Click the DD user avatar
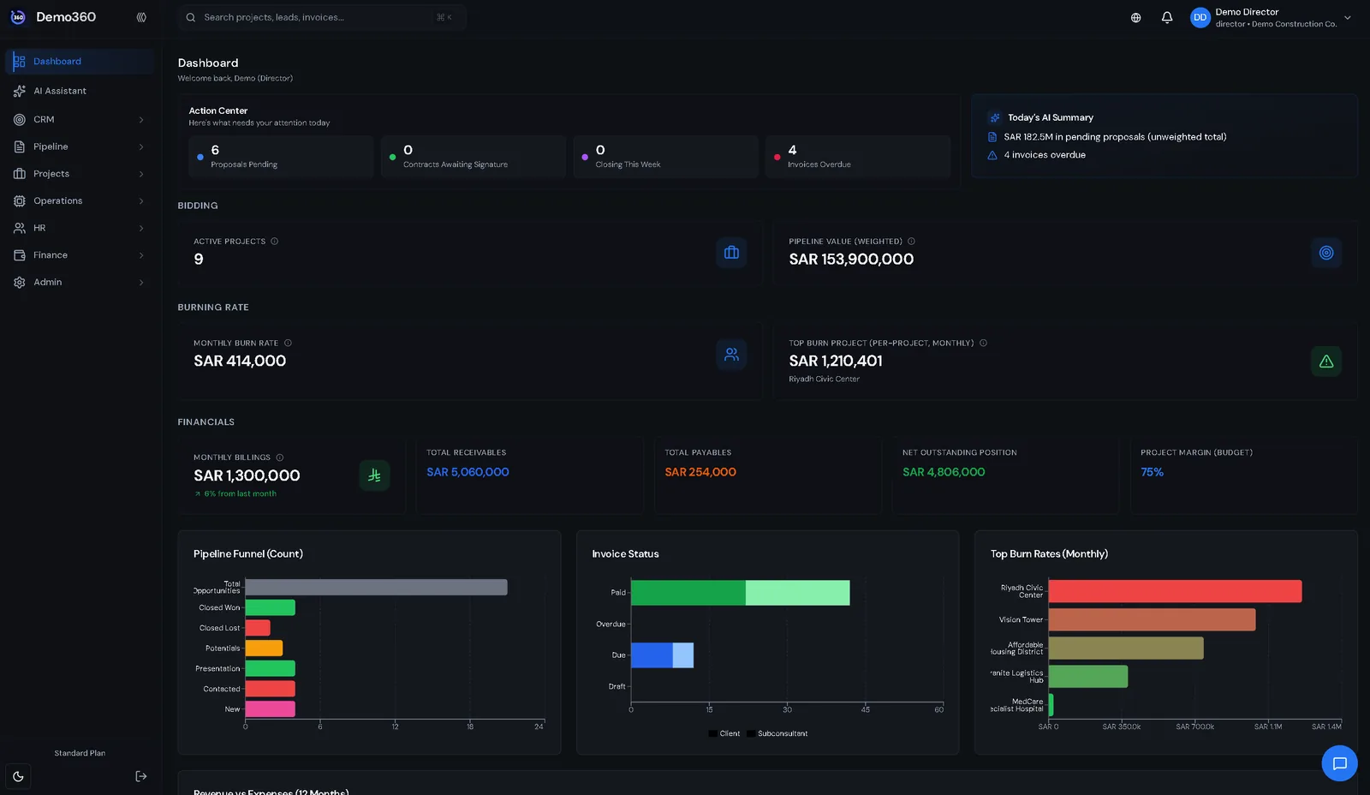Screen dimensions: 1370x795 click(x=1200, y=17)
